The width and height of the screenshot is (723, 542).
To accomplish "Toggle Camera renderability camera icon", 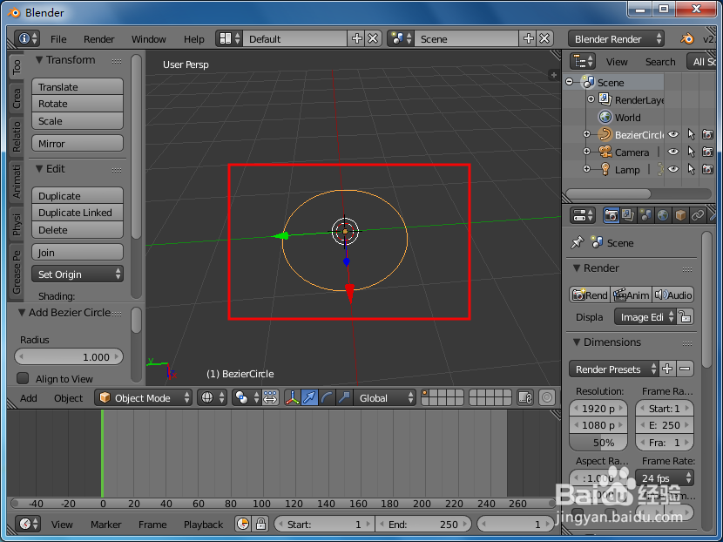I will (x=708, y=152).
